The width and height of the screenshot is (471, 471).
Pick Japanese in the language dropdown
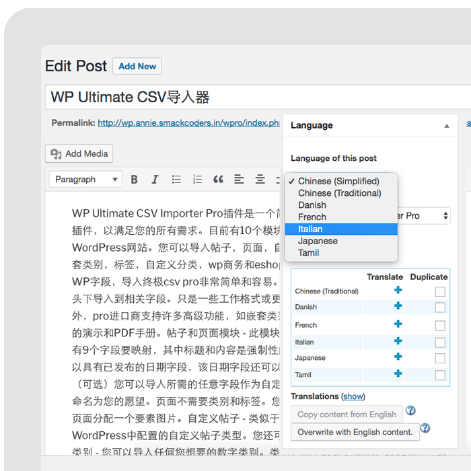[x=341, y=241]
